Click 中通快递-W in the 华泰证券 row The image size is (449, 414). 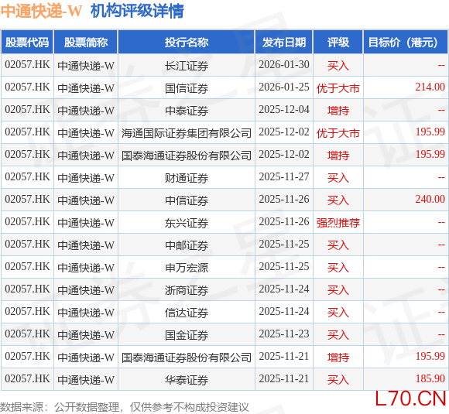point(86,380)
